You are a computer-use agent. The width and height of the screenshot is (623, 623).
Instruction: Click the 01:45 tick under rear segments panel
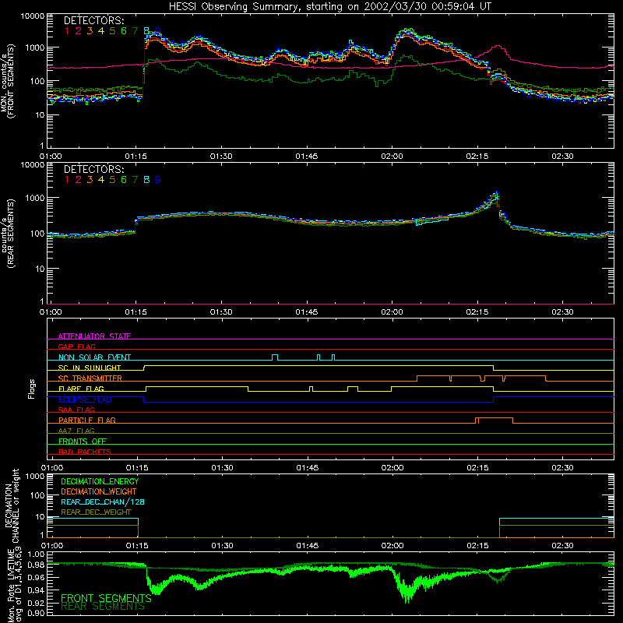[x=307, y=312]
